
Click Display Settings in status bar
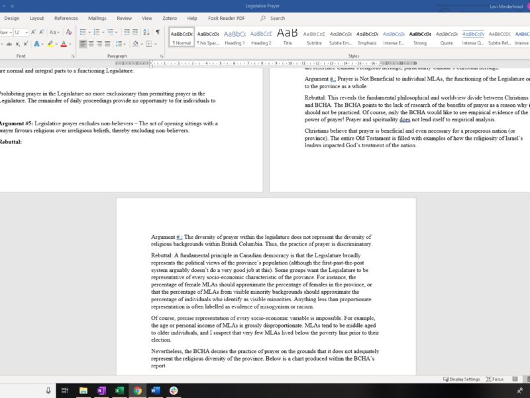click(461, 379)
